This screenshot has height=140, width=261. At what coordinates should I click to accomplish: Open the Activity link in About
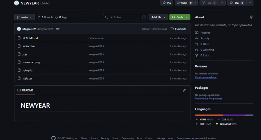(x=202, y=38)
